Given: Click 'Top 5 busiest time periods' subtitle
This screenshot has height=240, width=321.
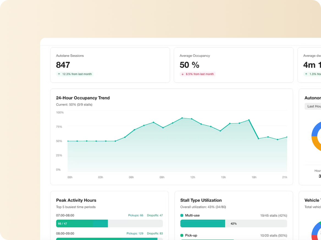Looking at the screenshot, I should coord(76,207).
